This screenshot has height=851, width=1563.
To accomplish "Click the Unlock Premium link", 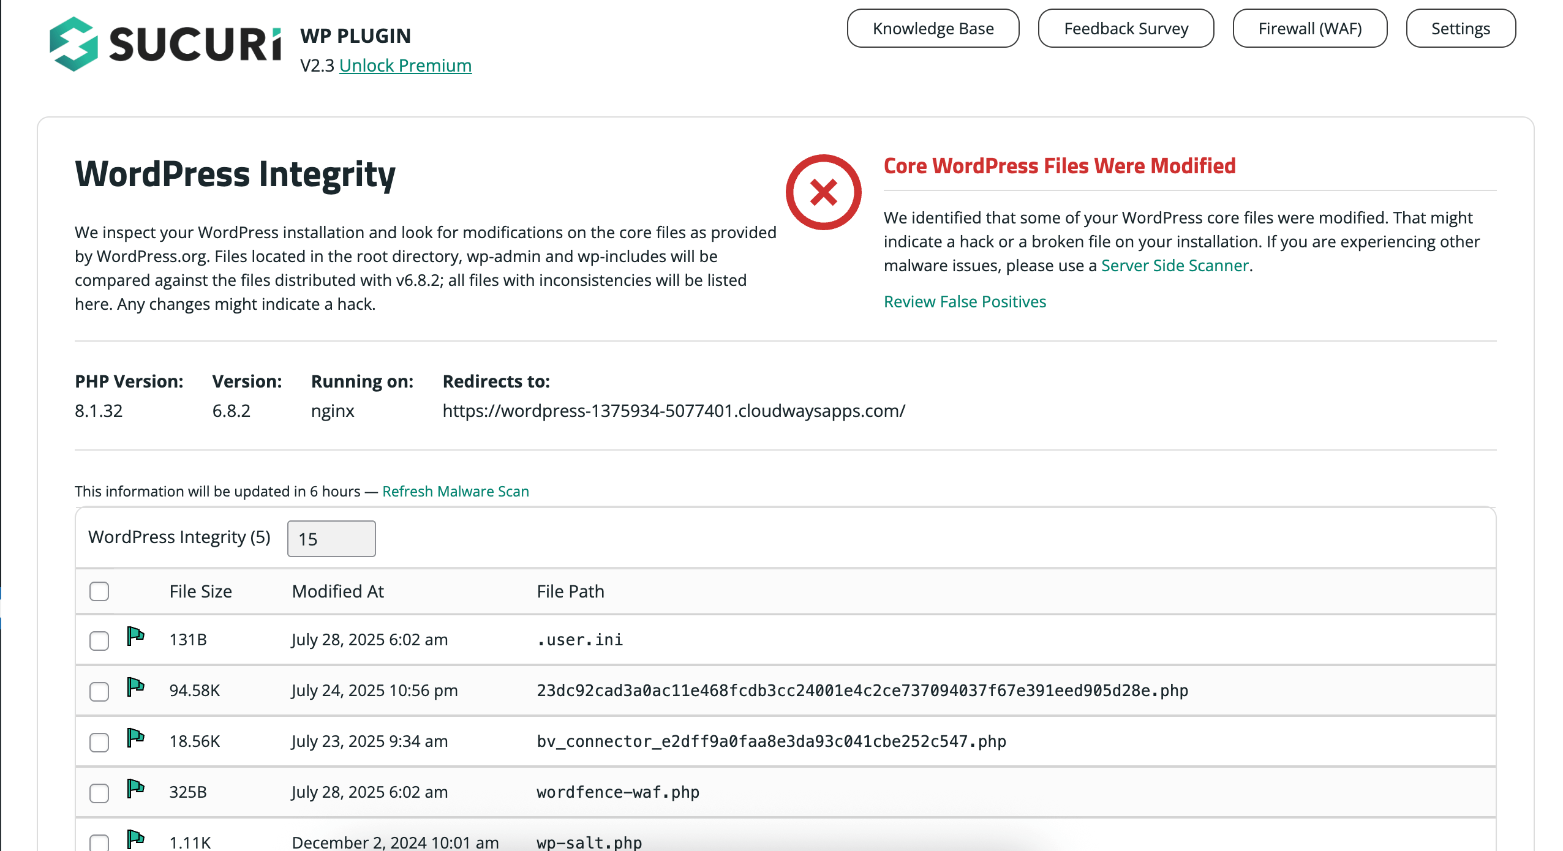I will (x=405, y=66).
